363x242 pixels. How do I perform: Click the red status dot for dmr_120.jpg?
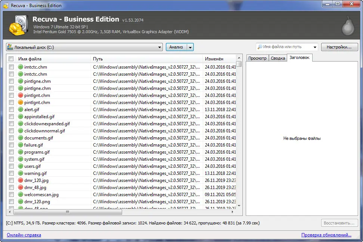[x=21, y=180]
